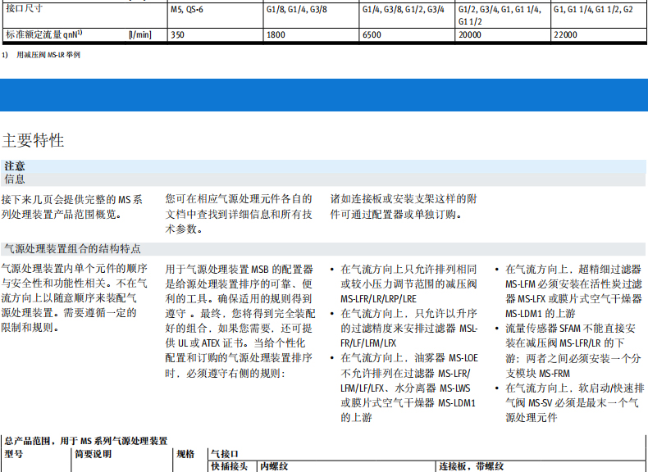The image size is (648, 472).
Task: Click the '标准额定流量 qnN' row label
Action: (43, 34)
